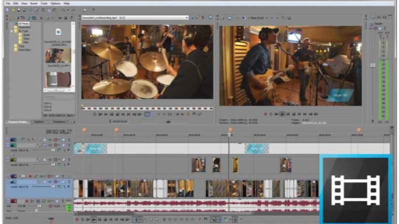Create a new project from the main toolbar

[8, 10]
